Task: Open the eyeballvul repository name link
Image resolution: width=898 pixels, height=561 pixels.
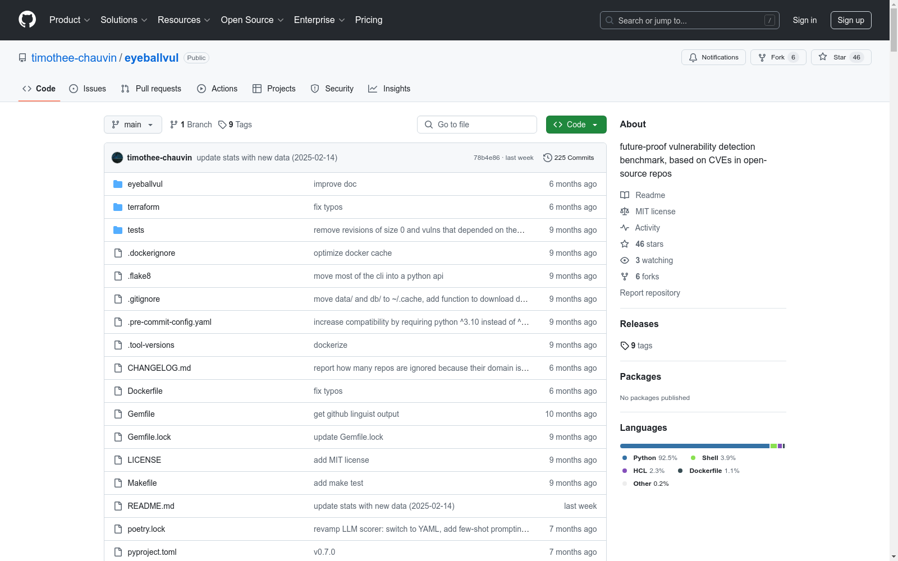Action: [x=152, y=58]
